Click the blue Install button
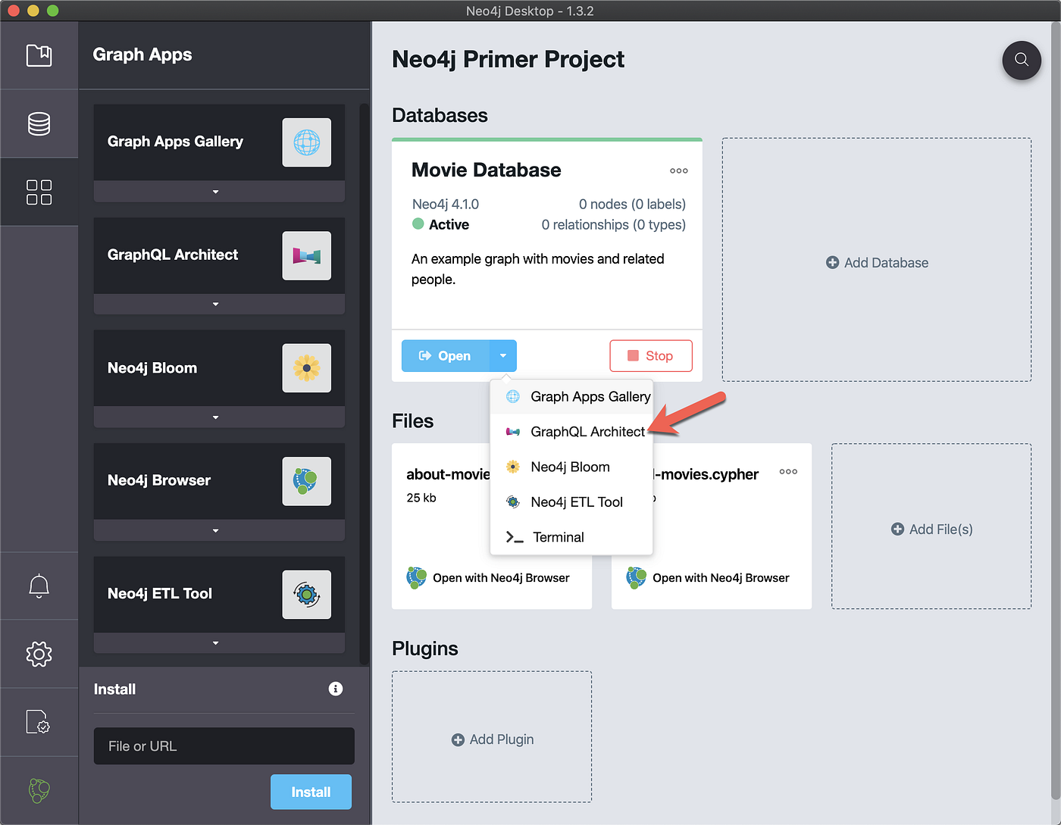Image resolution: width=1061 pixels, height=825 pixels. pos(311,792)
